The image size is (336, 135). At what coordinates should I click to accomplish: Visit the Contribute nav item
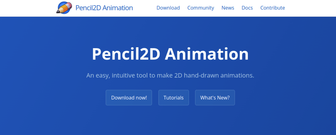pos(273,8)
